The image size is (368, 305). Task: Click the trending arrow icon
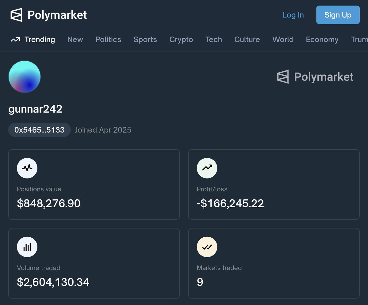[x=15, y=40]
